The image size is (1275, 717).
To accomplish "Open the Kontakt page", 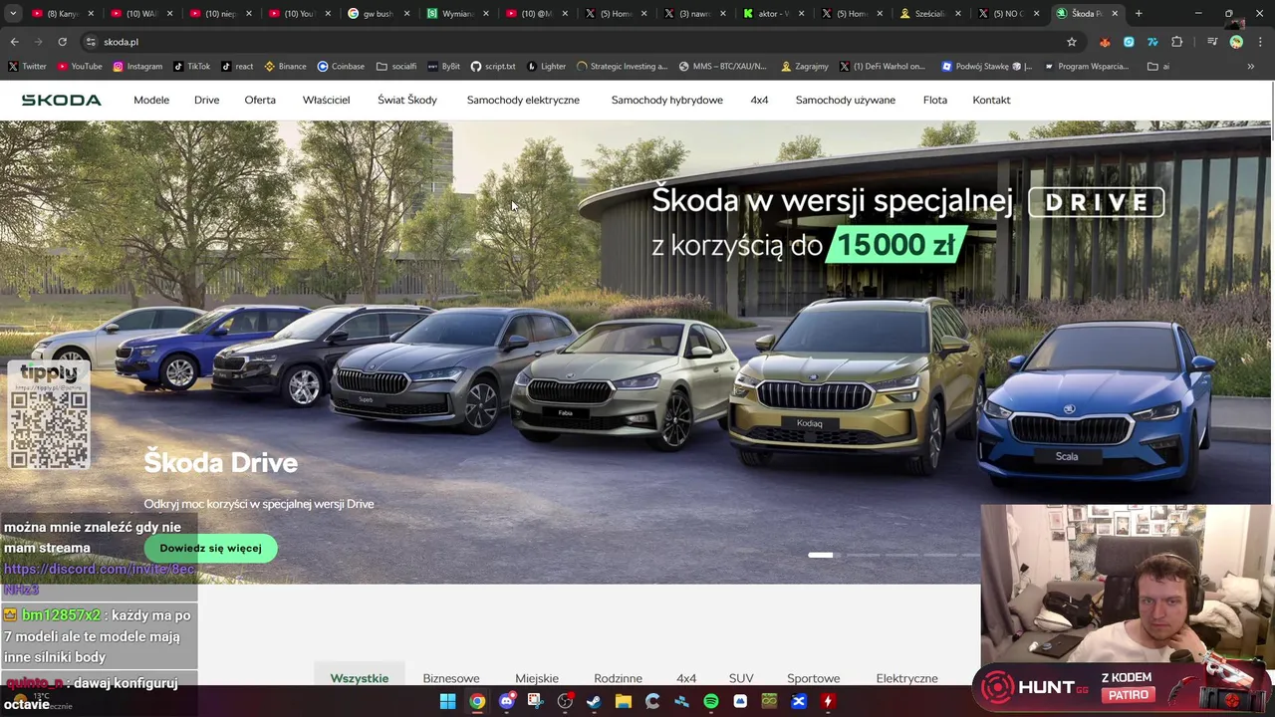I will [991, 100].
